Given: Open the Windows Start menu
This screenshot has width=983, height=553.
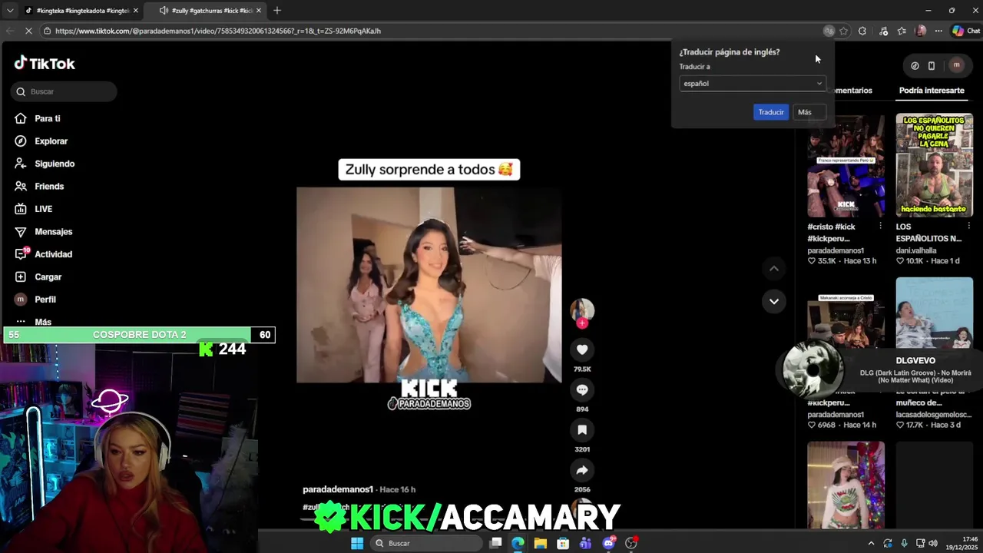Looking at the screenshot, I should [x=357, y=543].
